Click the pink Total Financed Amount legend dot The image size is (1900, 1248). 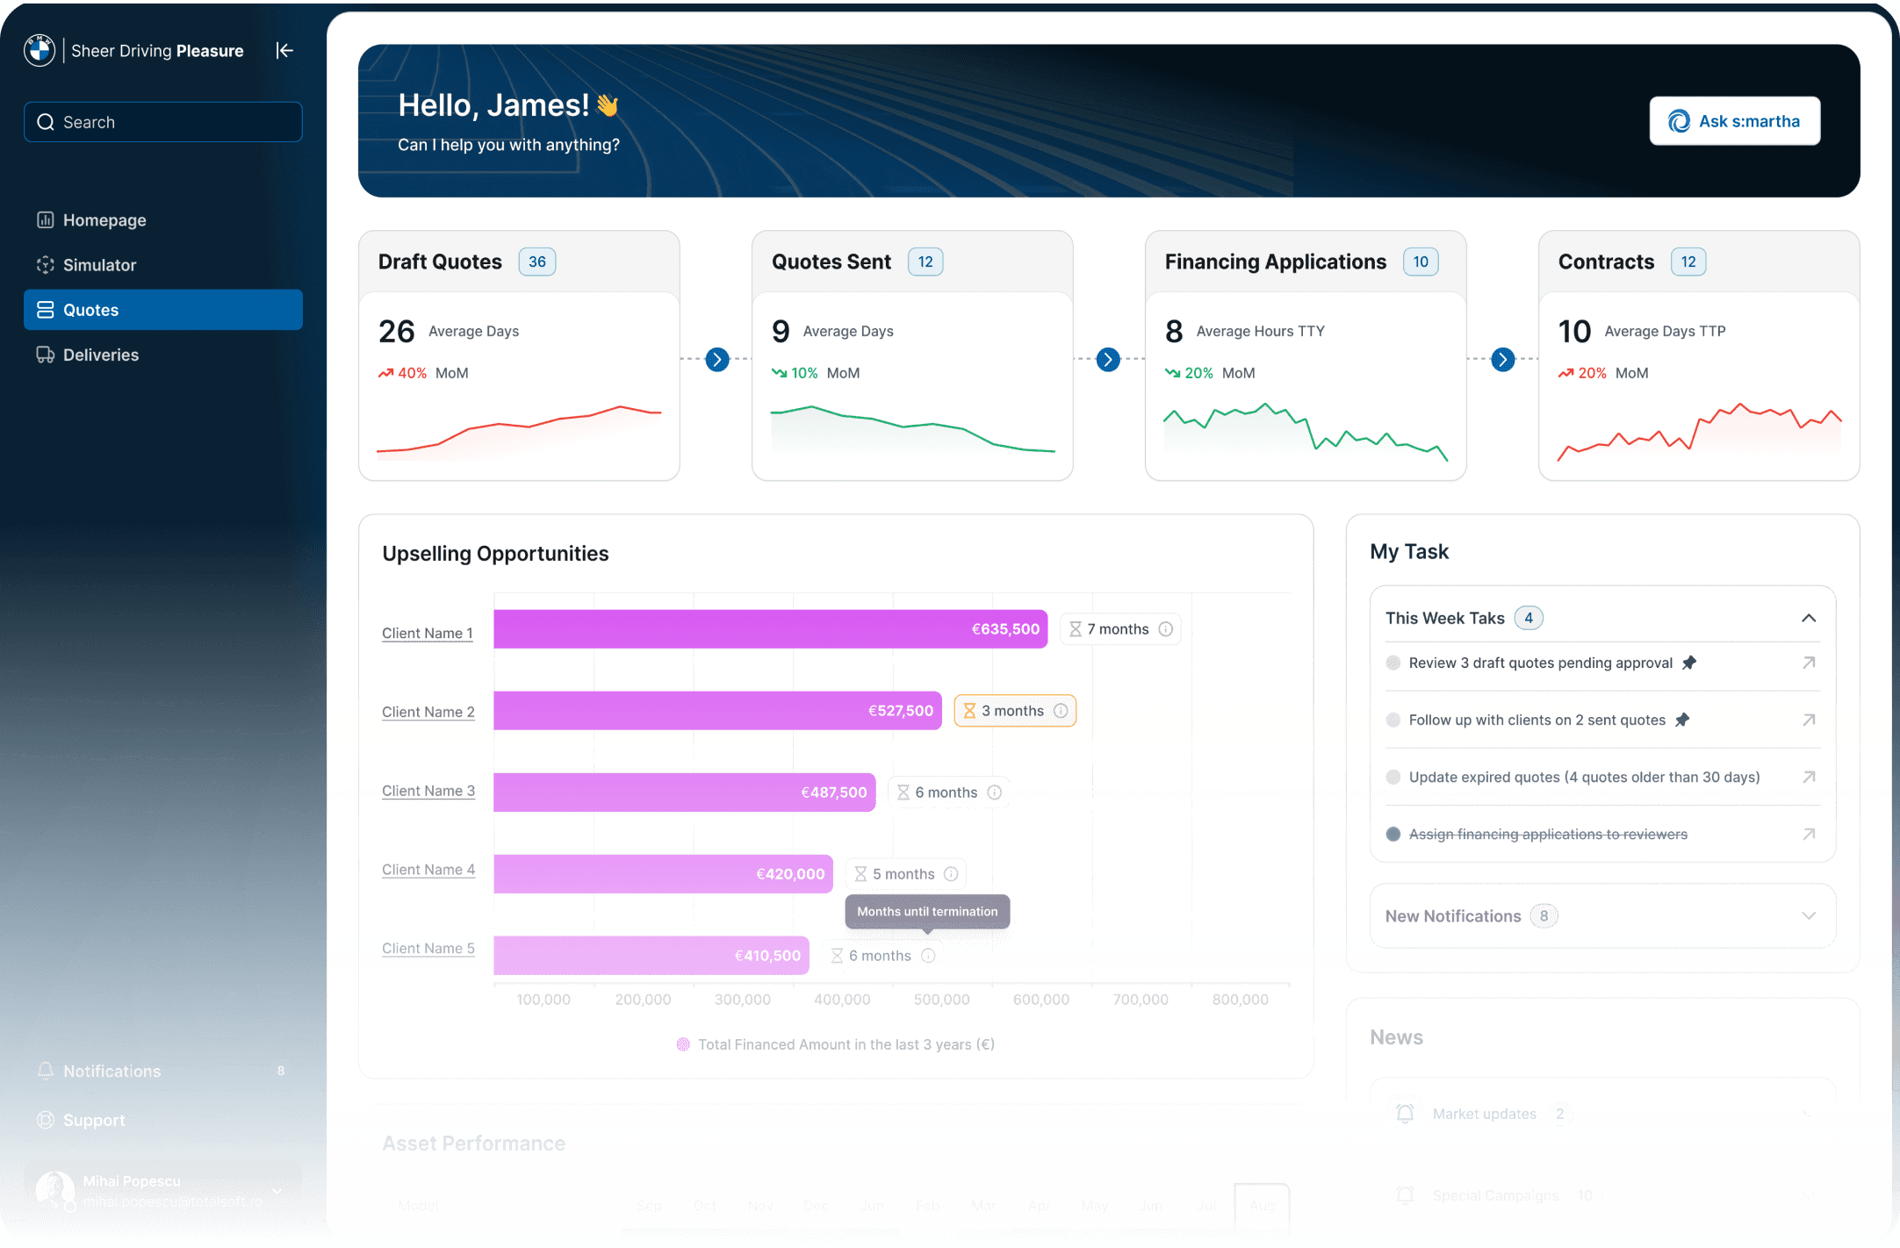point(683,1044)
